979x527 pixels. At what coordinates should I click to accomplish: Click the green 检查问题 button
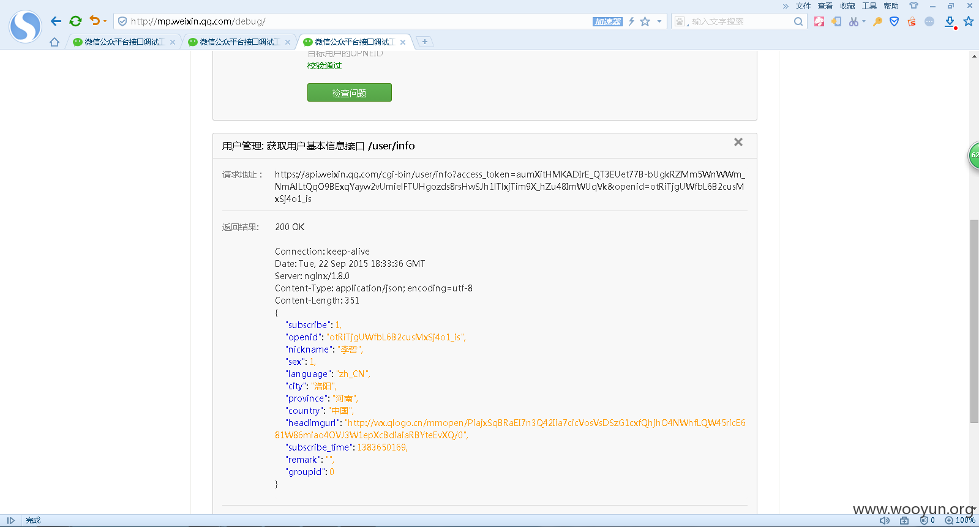(x=349, y=92)
